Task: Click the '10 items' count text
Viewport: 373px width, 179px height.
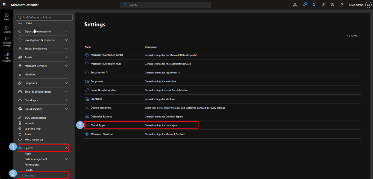Action: (x=352, y=36)
